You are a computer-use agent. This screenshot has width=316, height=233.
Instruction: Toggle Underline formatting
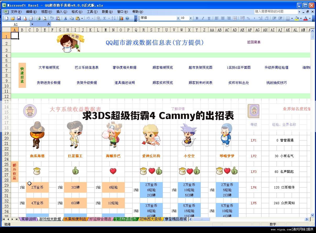(209, 18)
